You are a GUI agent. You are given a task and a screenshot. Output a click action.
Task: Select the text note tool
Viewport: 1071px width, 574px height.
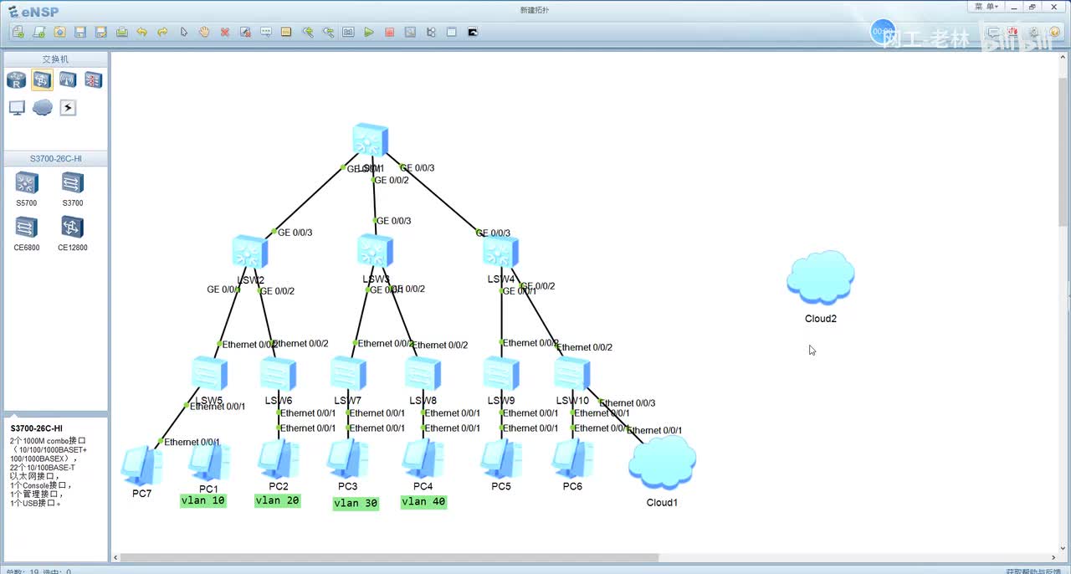click(x=266, y=32)
